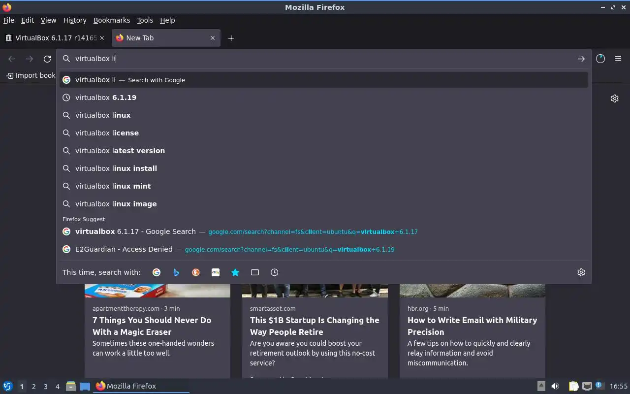Open the Lubuntu start menu icon
The width and height of the screenshot is (630, 394).
click(x=8, y=386)
